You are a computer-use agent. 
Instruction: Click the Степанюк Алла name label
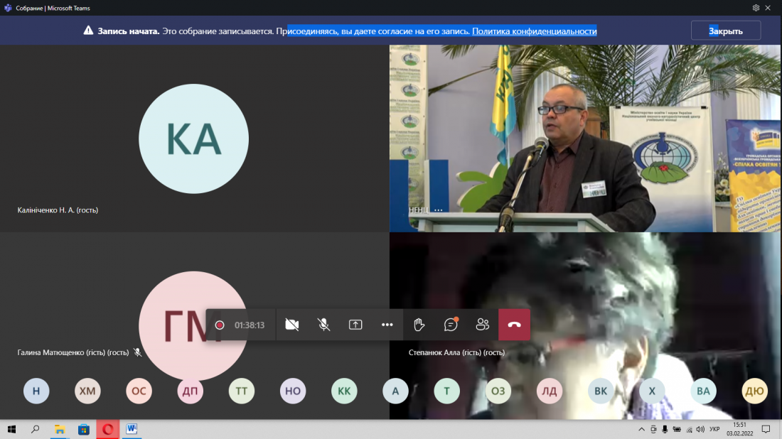coord(456,352)
